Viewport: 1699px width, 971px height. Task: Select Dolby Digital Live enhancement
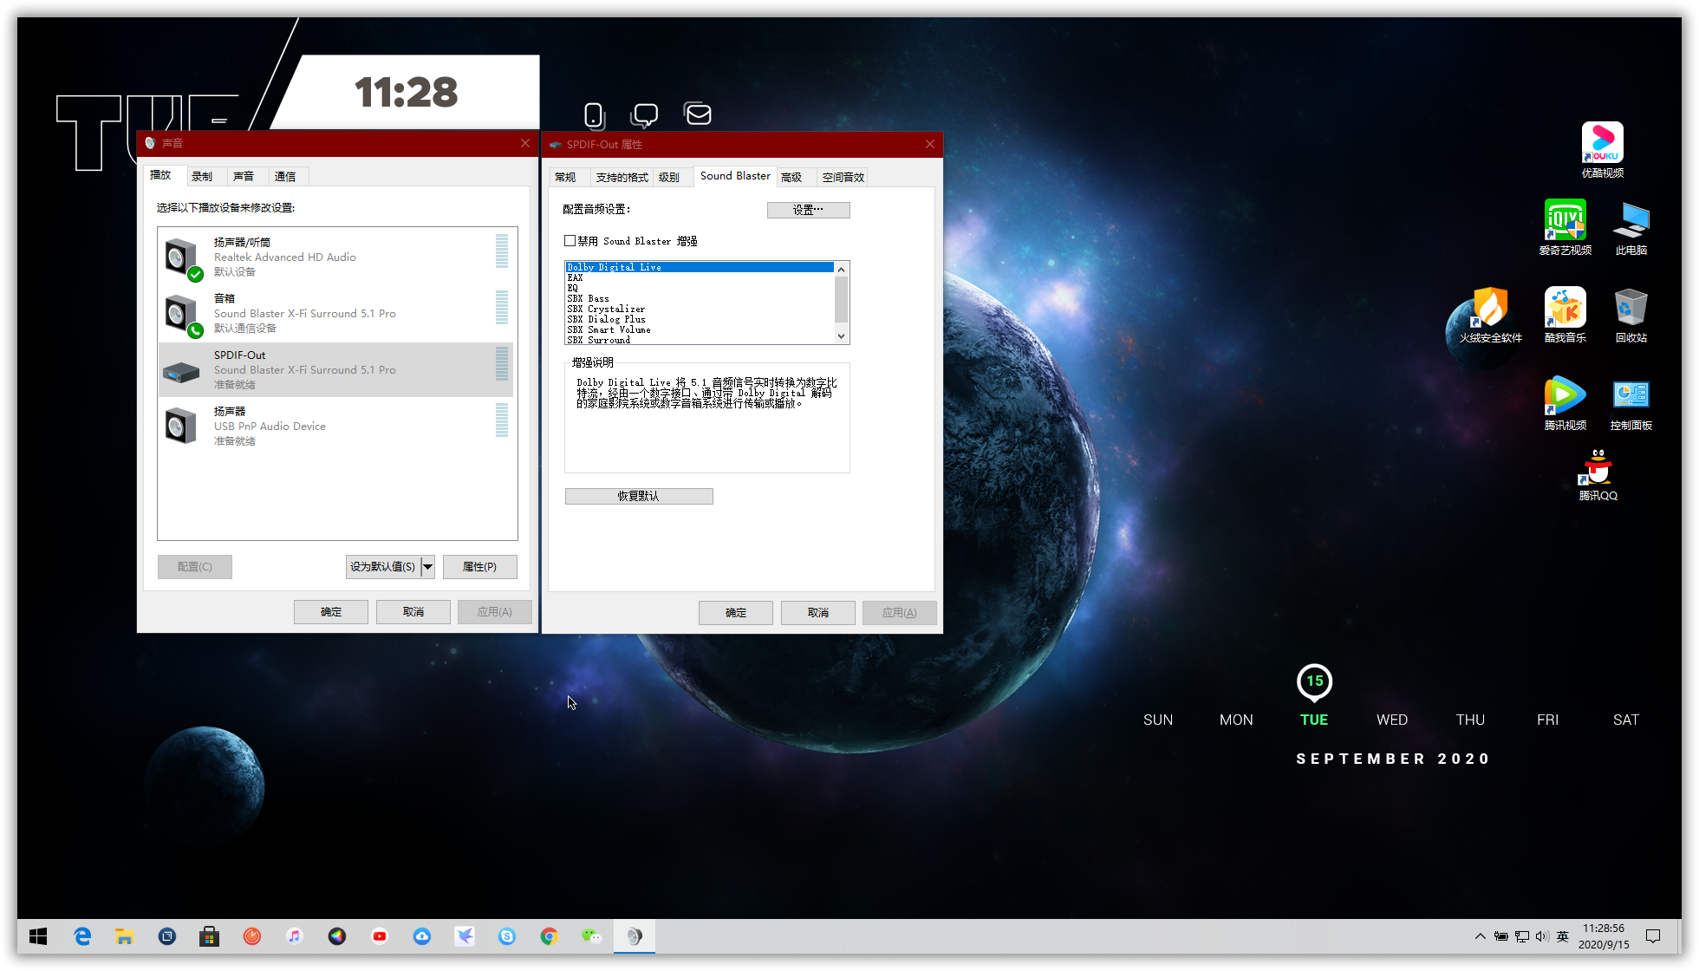pos(700,267)
